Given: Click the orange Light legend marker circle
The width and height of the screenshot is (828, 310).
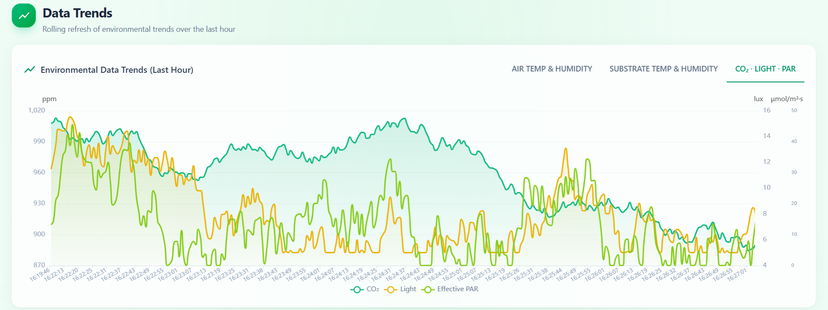Looking at the screenshot, I should (391, 290).
